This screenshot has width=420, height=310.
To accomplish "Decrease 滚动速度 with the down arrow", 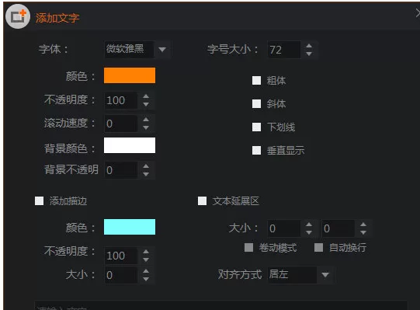I will click(146, 127).
